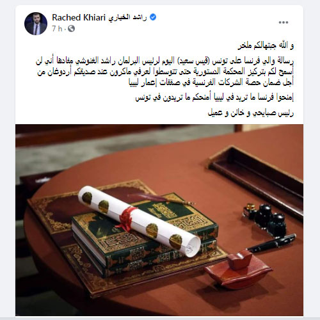This screenshot has width=320, height=320.
Task: Click the Arabic name راشد الخياري
Action: tap(127, 17)
